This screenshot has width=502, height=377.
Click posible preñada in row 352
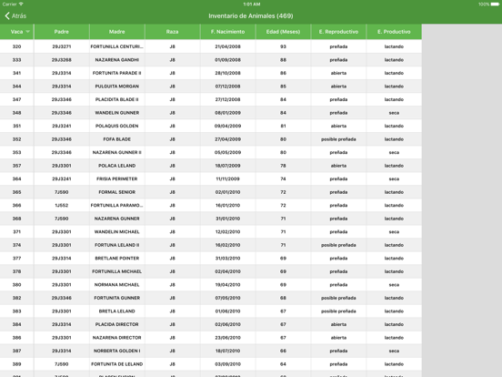[338, 139]
